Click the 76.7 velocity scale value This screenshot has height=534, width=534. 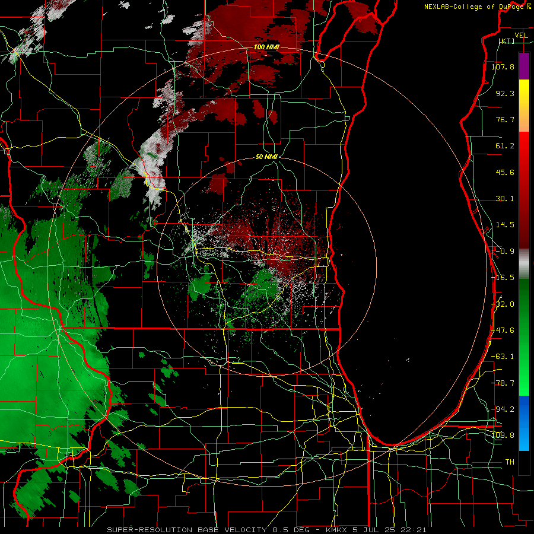pos(505,119)
